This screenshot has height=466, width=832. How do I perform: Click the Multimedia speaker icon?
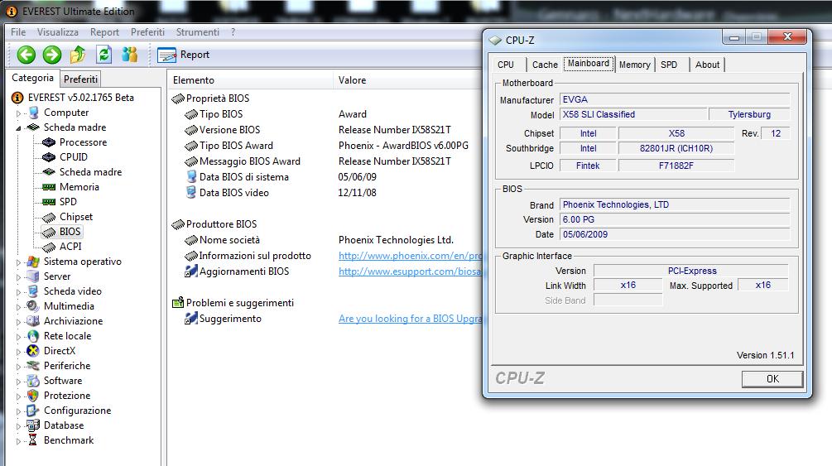tap(33, 306)
